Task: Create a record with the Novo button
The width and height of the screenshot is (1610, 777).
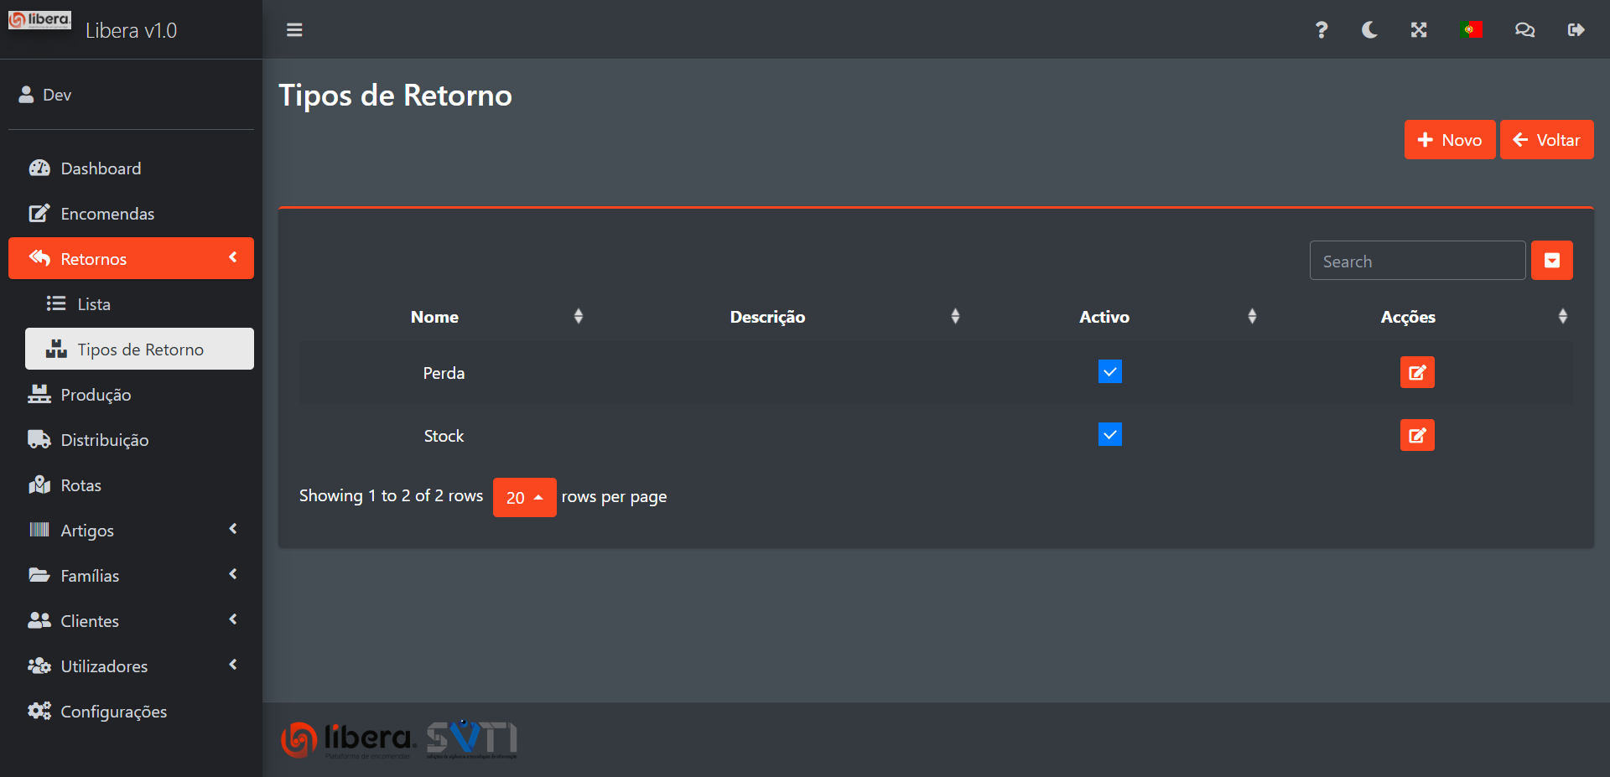Action: (1449, 139)
